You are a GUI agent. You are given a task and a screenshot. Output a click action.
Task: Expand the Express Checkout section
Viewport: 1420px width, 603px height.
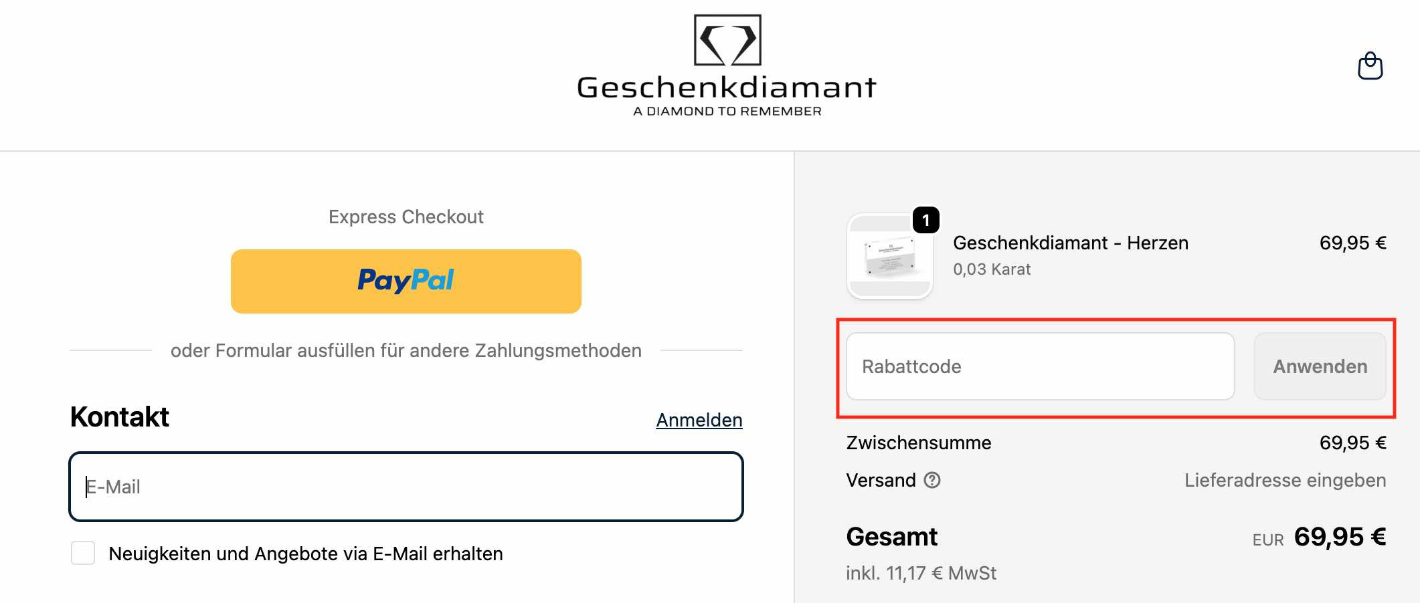(406, 216)
